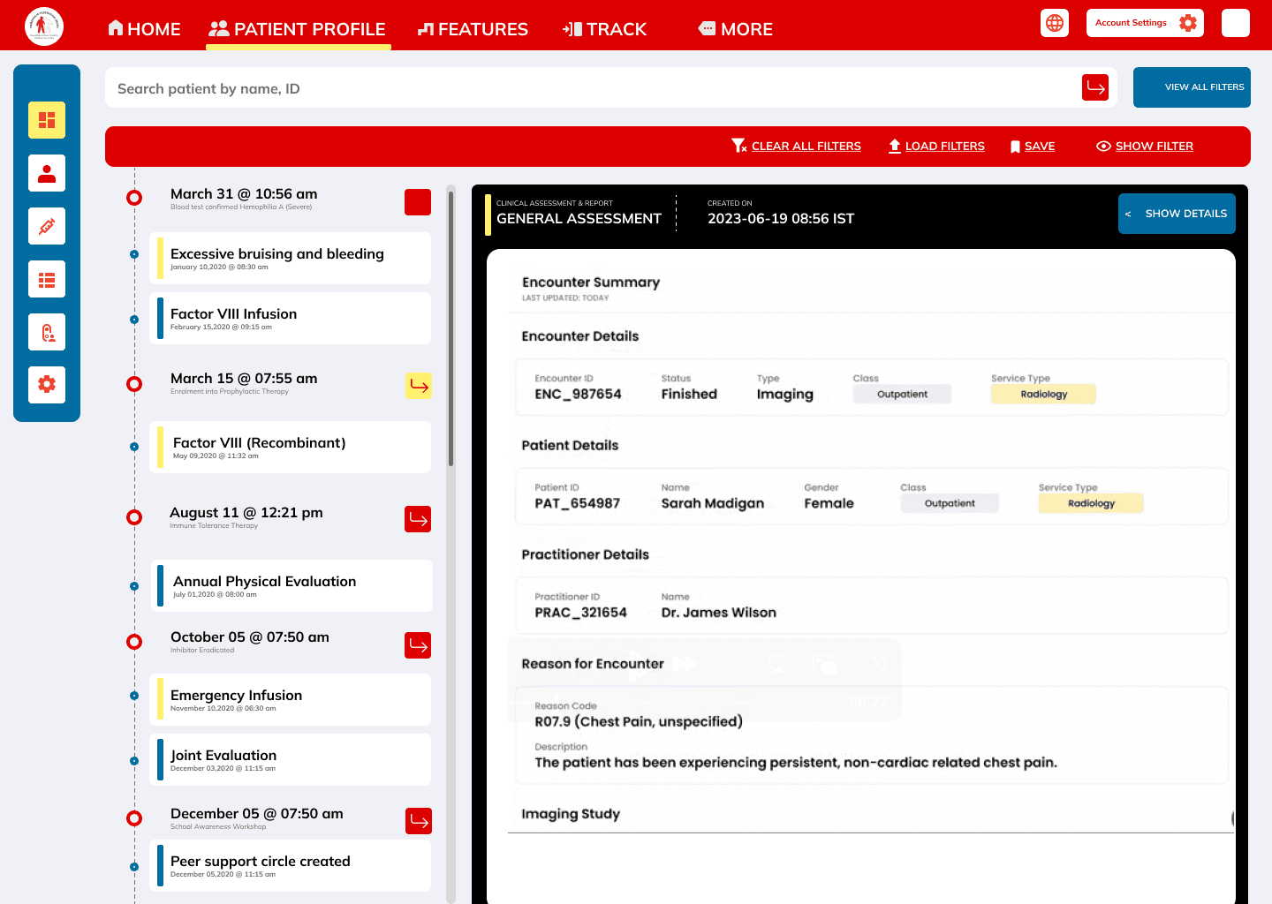Click the Radiology tag in Encounter Details

tap(1043, 395)
